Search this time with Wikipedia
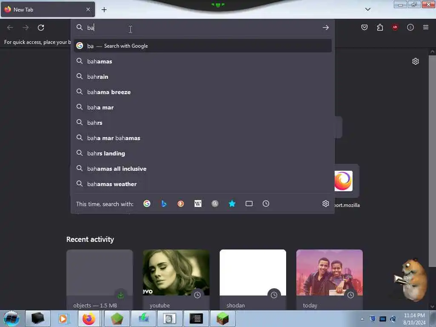This screenshot has height=327, width=436. 198,204
